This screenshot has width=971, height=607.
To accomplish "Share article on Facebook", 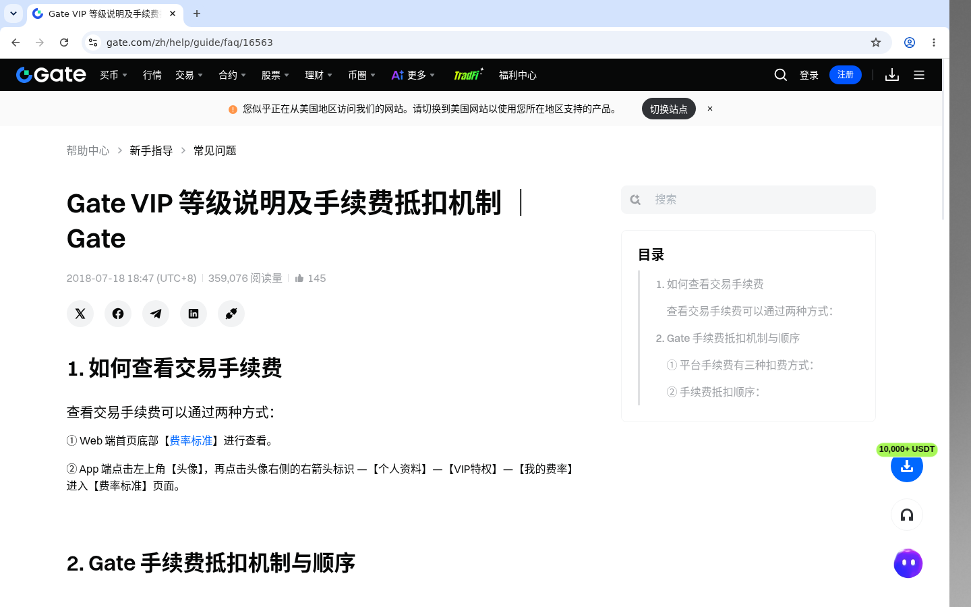I will (118, 314).
